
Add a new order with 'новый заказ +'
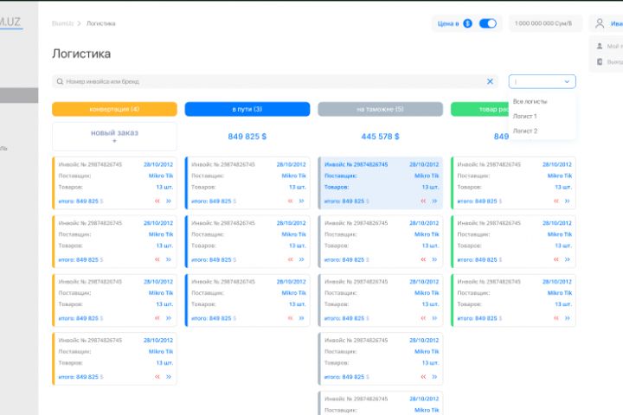pos(114,137)
